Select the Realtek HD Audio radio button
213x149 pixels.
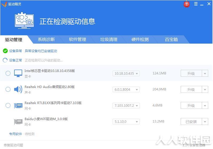coord(8,89)
